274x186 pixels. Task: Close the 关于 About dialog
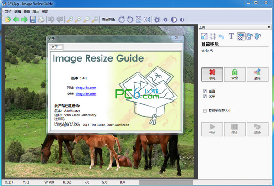[177, 38]
